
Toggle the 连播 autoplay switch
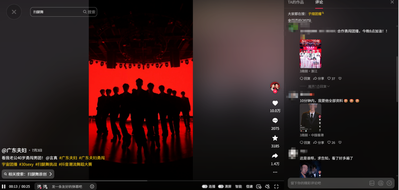click(204, 187)
